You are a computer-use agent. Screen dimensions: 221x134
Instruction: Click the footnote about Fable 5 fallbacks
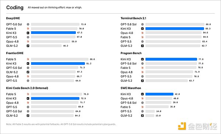pos(61,124)
